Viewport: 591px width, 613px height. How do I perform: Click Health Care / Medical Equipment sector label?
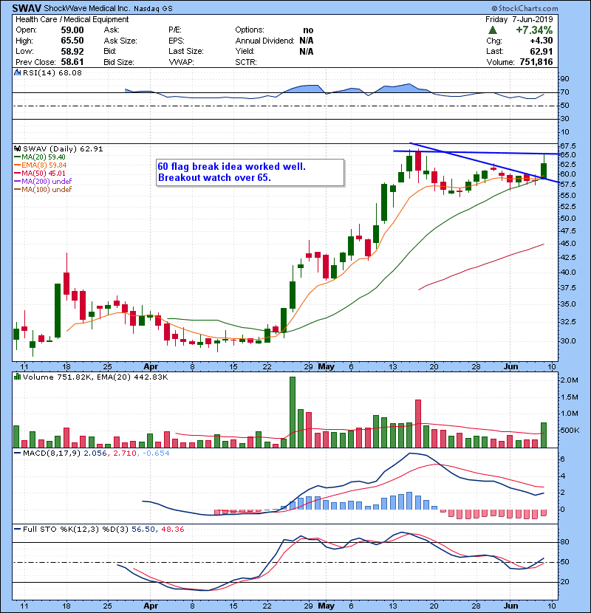point(72,19)
